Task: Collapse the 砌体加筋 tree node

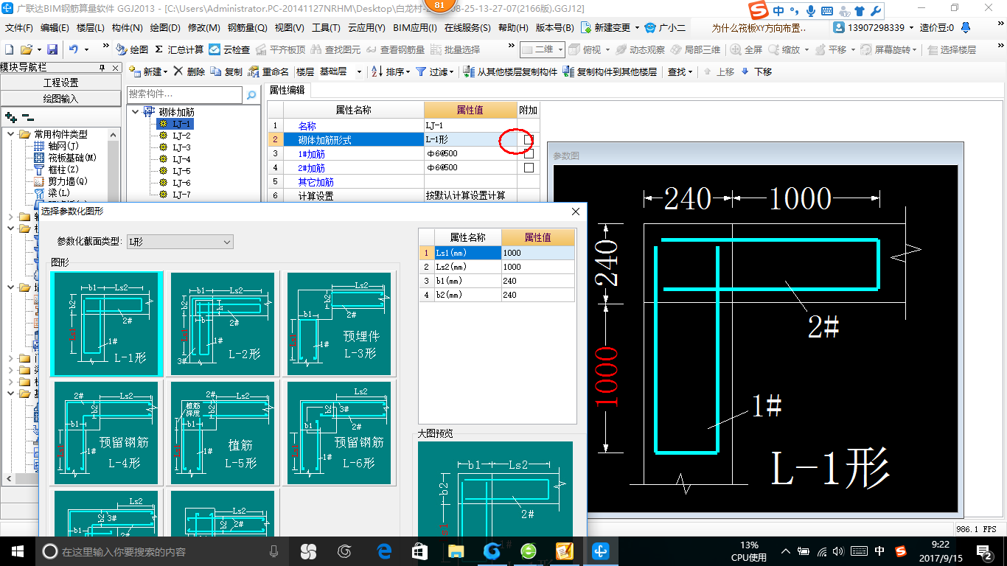Action: tap(136, 112)
